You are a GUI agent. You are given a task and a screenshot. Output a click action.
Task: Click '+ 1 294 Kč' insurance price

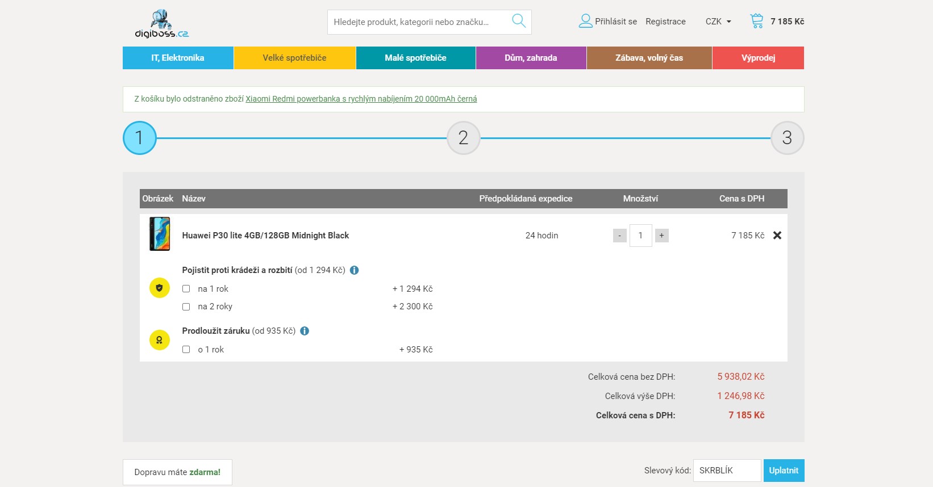413,289
